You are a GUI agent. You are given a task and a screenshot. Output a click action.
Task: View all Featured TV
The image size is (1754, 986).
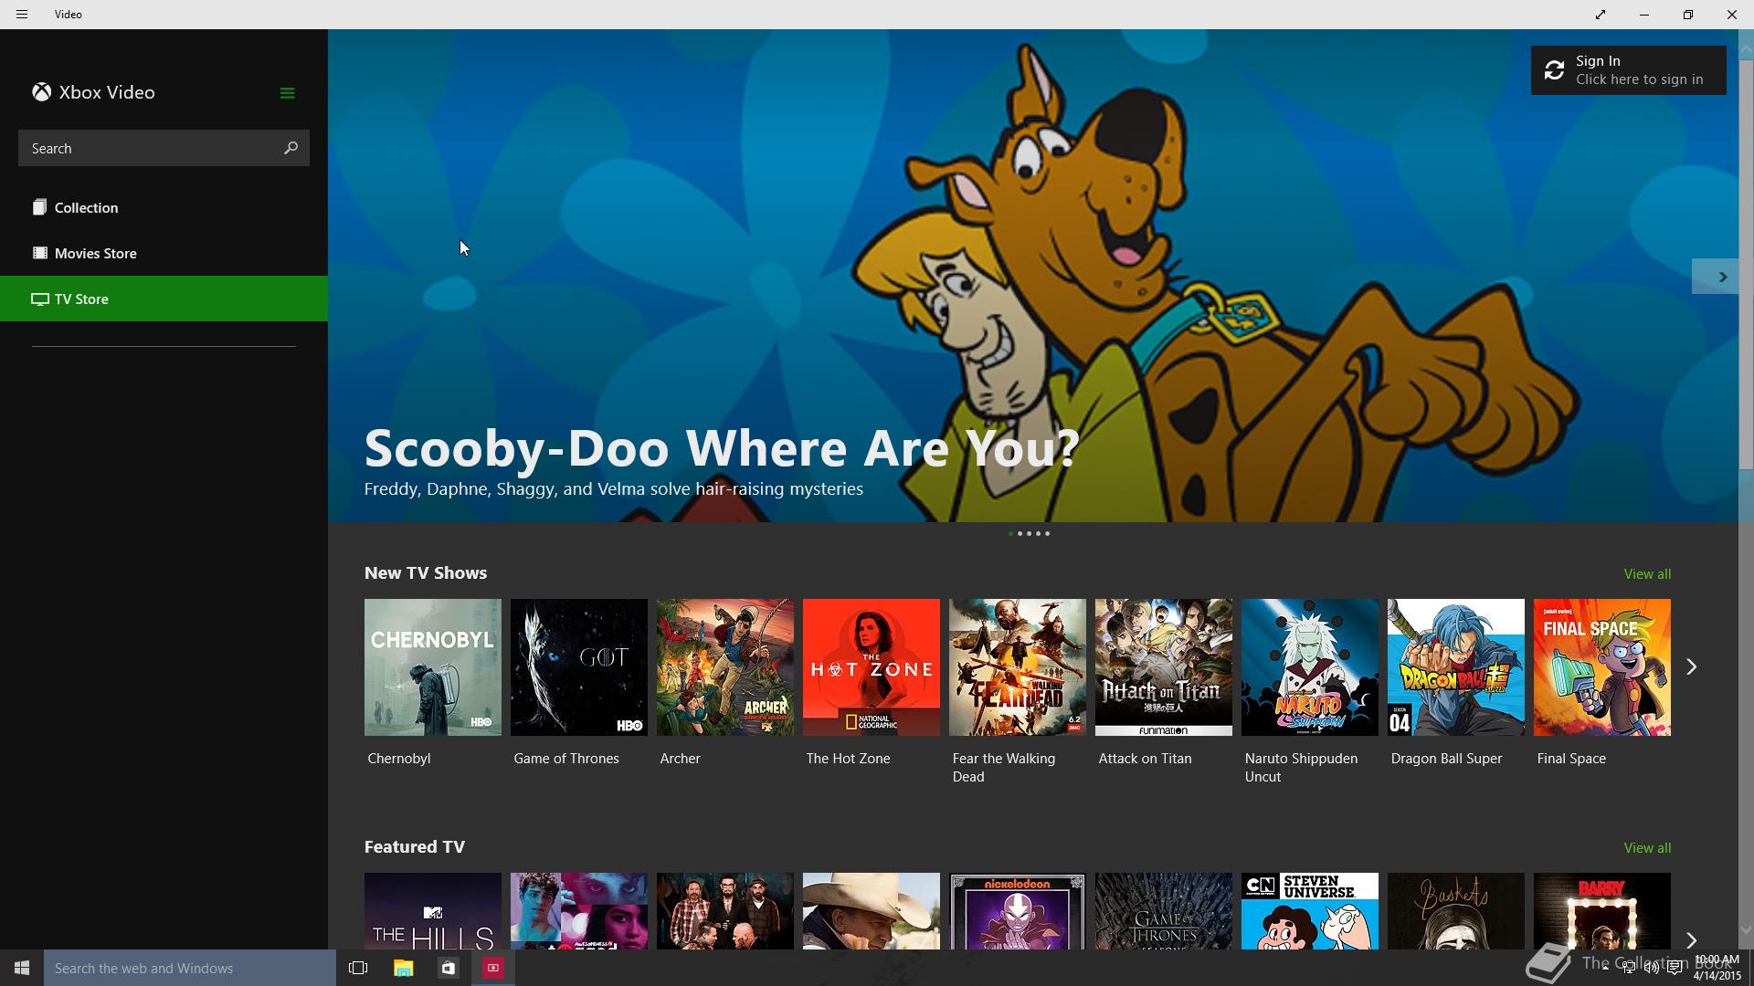[x=1647, y=848]
